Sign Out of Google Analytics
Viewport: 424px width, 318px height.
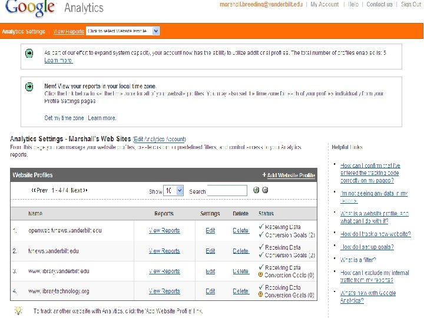411,4
